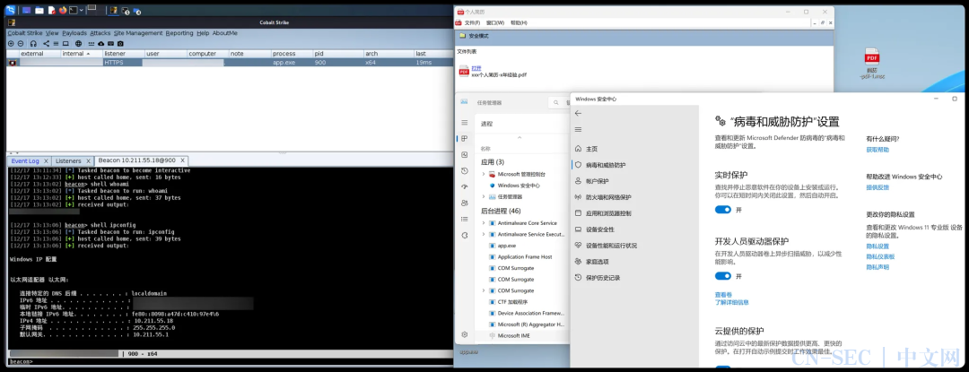Open listeners via the headphones toolbar icon
969x372 pixels.
[x=33, y=44]
